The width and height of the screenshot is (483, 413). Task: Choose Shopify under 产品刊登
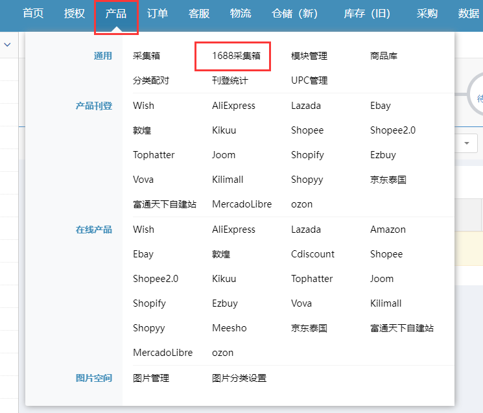pyautogui.click(x=307, y=155)
